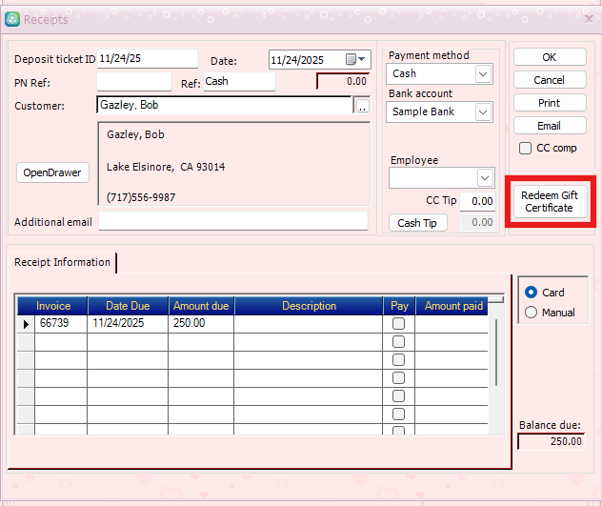Switch to the Receipt Information tab
The height and width of the screenshot is (506, 602).
(x=62, y=262)
